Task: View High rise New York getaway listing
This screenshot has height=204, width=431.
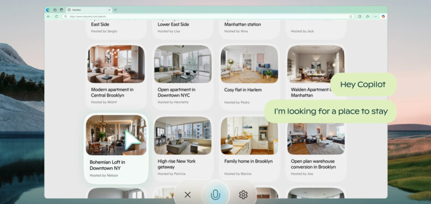Action: coord(183,149)
